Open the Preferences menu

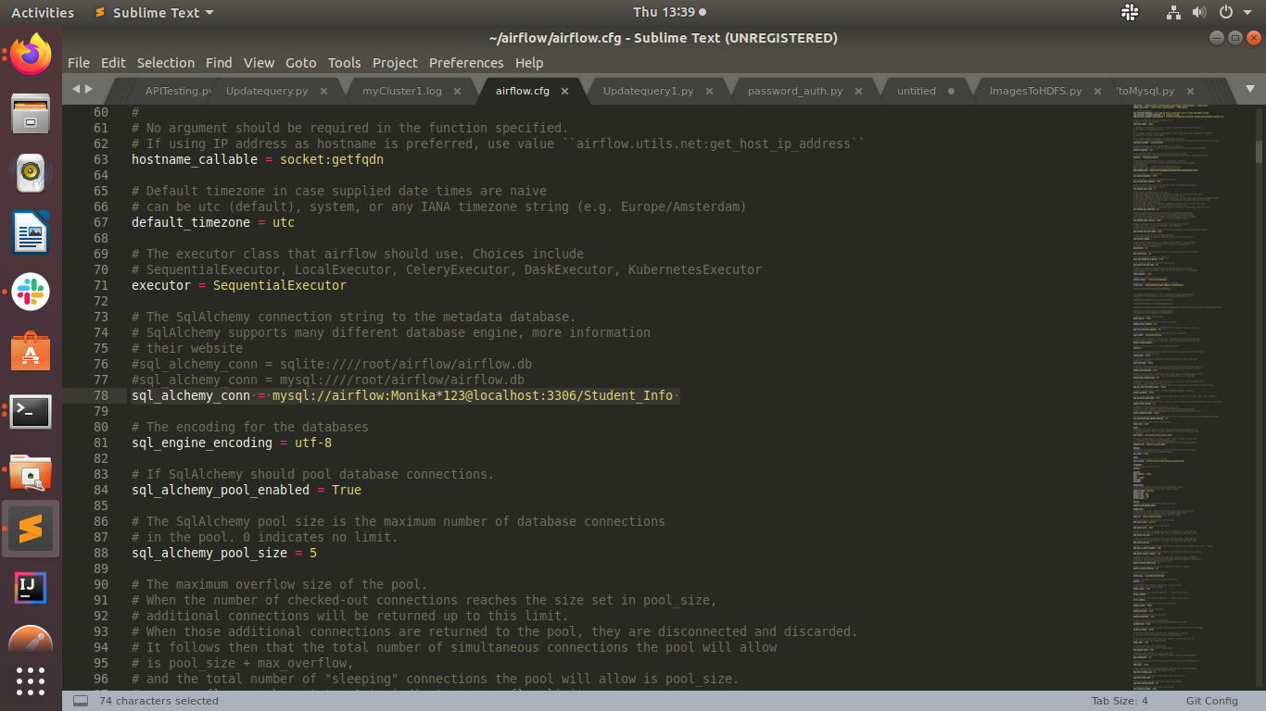[x=466, y=63]
